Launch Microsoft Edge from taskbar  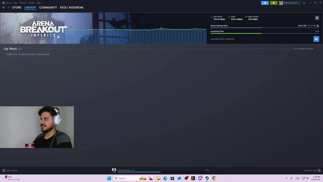click(165, 178)
